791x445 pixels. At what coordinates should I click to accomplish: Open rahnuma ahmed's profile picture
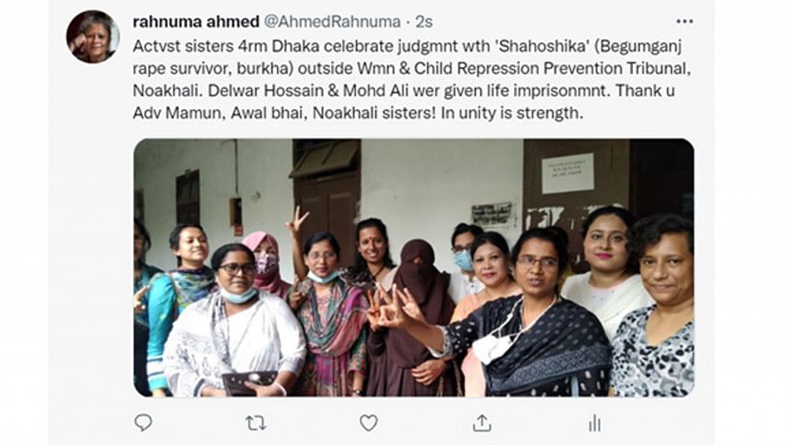[93, 37]
